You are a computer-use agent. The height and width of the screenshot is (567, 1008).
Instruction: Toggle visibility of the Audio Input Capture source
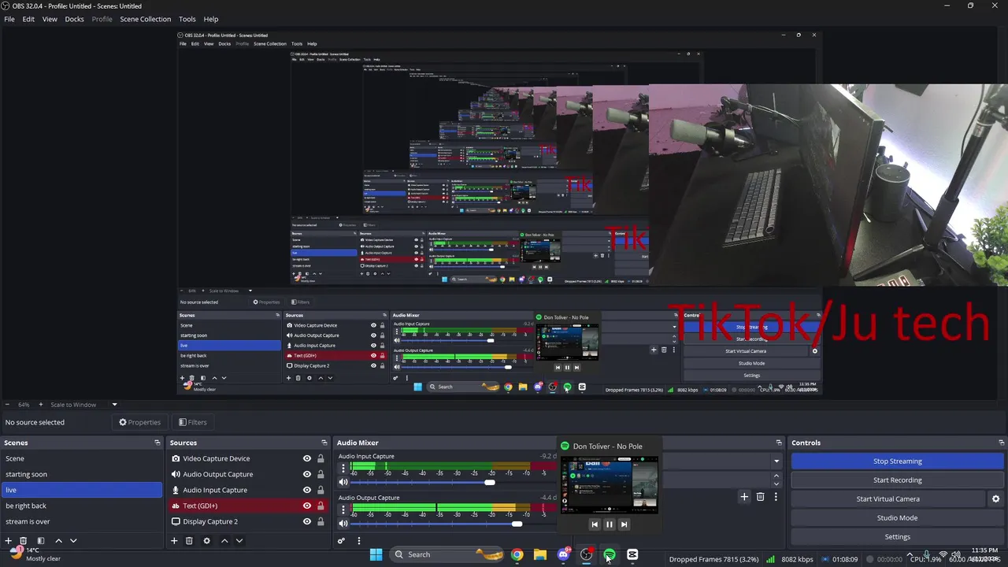tap(307, 490)
